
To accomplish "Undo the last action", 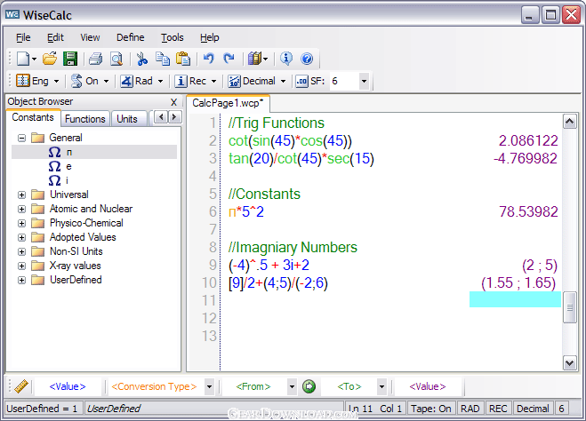I will pyautogui.click(x=209, y=59).
